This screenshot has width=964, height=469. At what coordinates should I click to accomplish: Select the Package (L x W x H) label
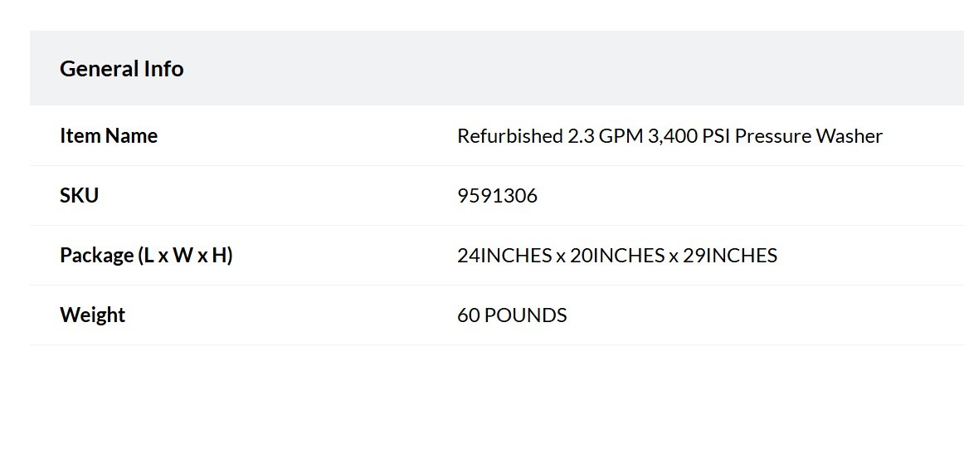click(x=146, y=256)
